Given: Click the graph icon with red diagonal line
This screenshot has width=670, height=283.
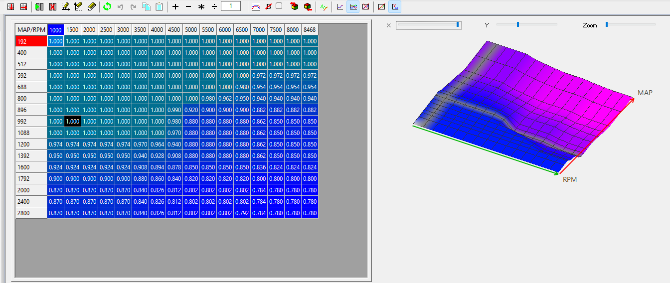Looking at the screenshot, I should click(x=381, y=7).
